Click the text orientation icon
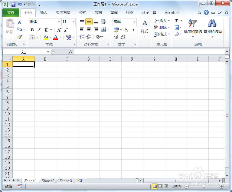Screen dimensions: 232x192 click(x=98, y=37)
